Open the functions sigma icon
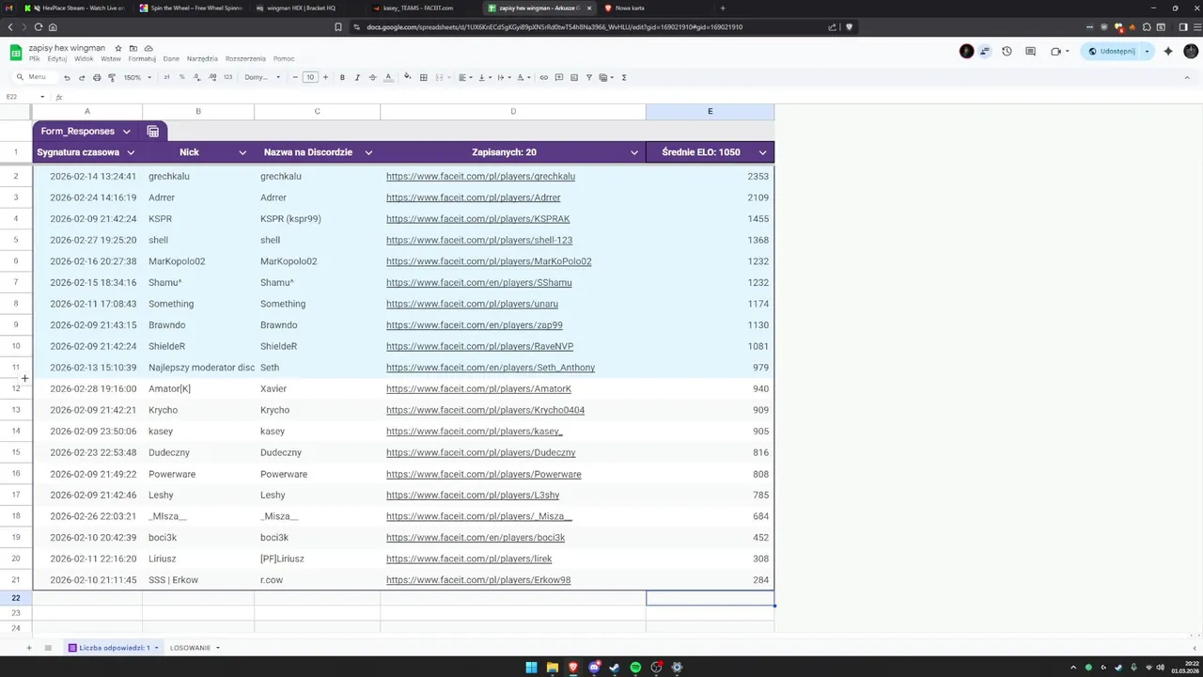The width and height of the screenshot is (1203, 677). 624,77
